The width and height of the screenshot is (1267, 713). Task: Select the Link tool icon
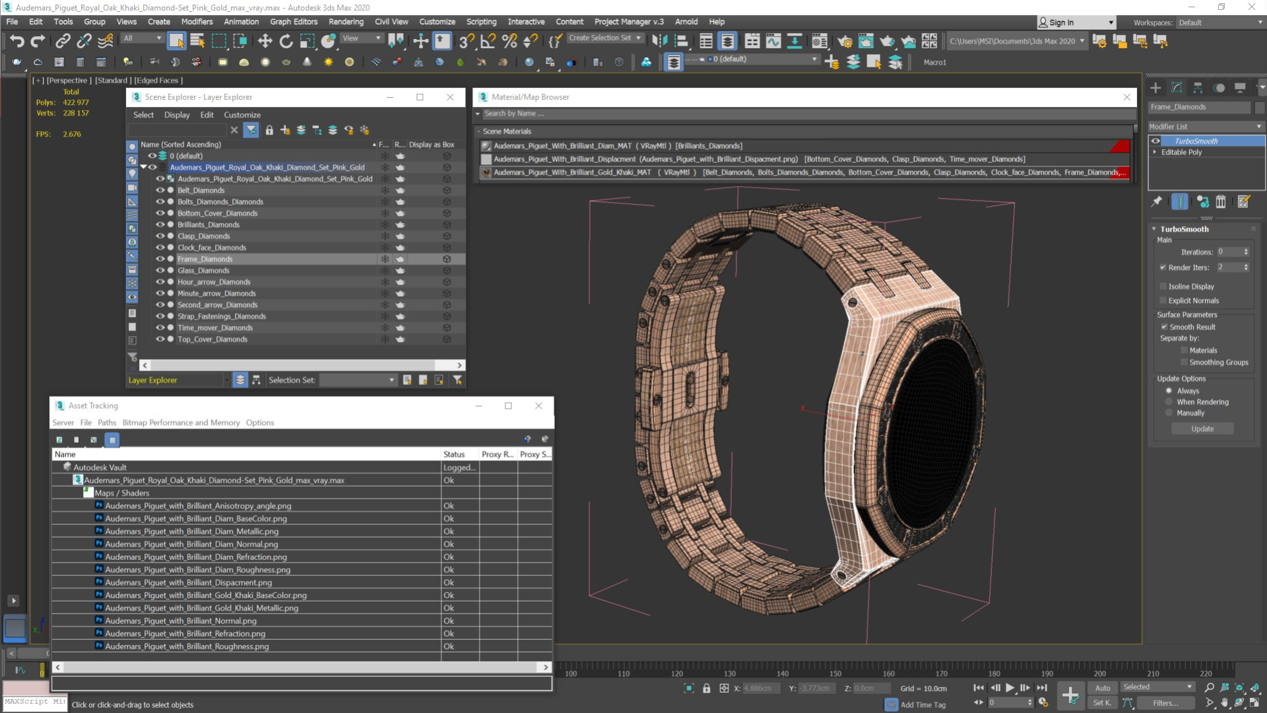(x=63, y=41)
